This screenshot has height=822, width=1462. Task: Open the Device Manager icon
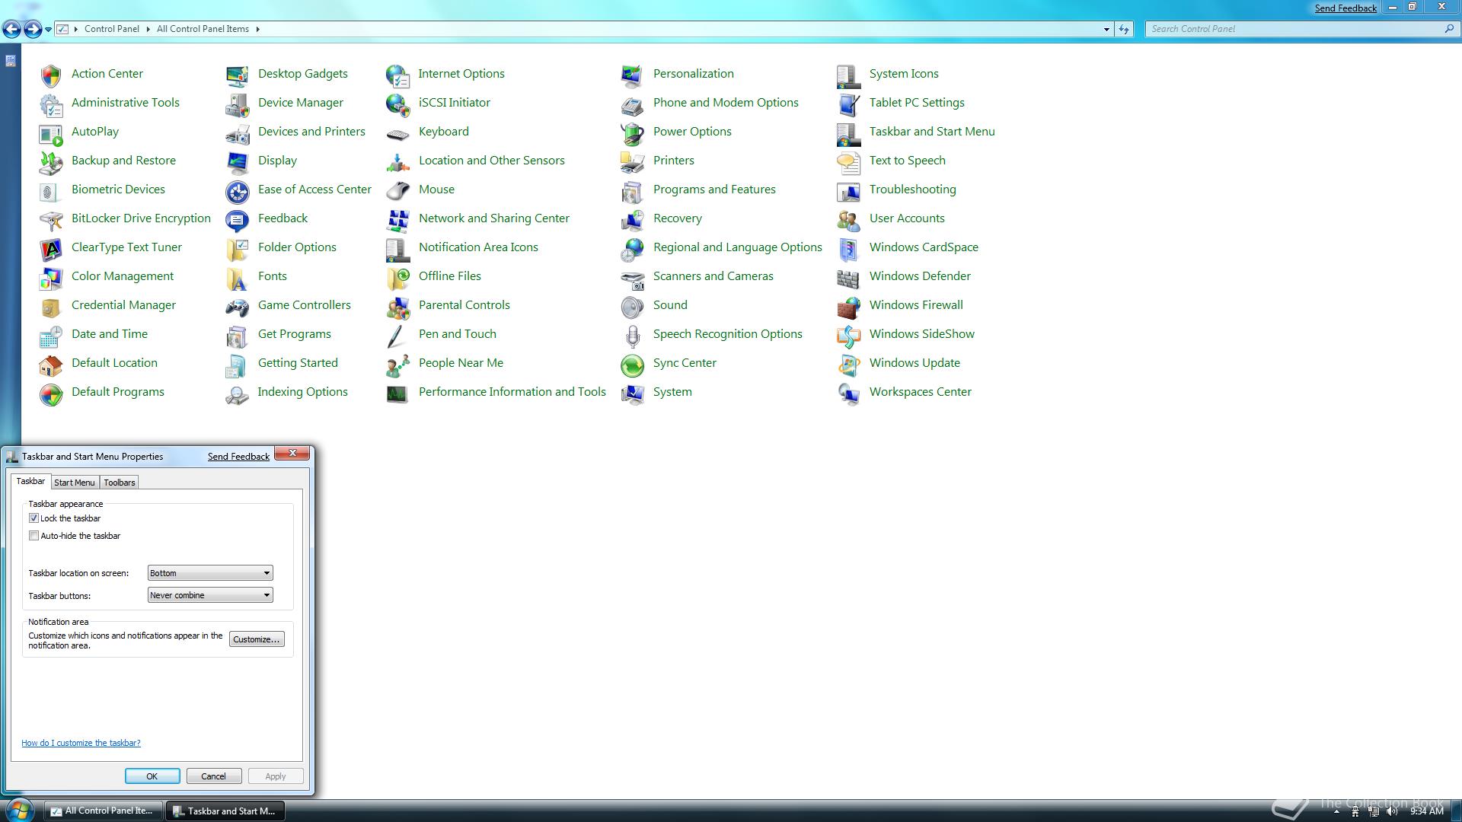(238, 104)
